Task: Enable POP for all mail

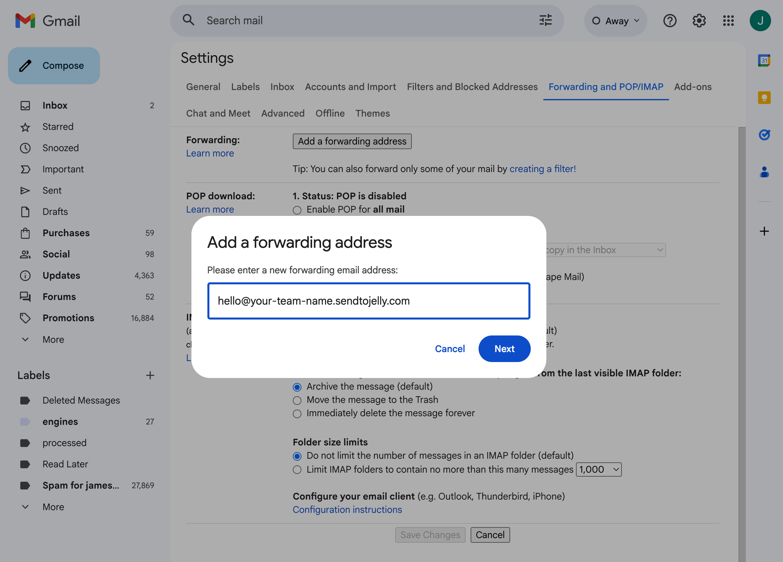Action: [297, 210]
